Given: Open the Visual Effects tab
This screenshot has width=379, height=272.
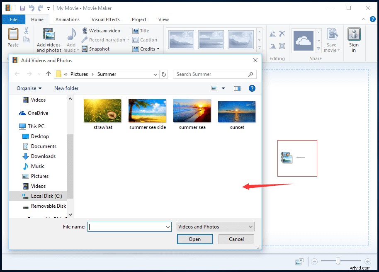Looking at the screenshot, I should 106,19.
